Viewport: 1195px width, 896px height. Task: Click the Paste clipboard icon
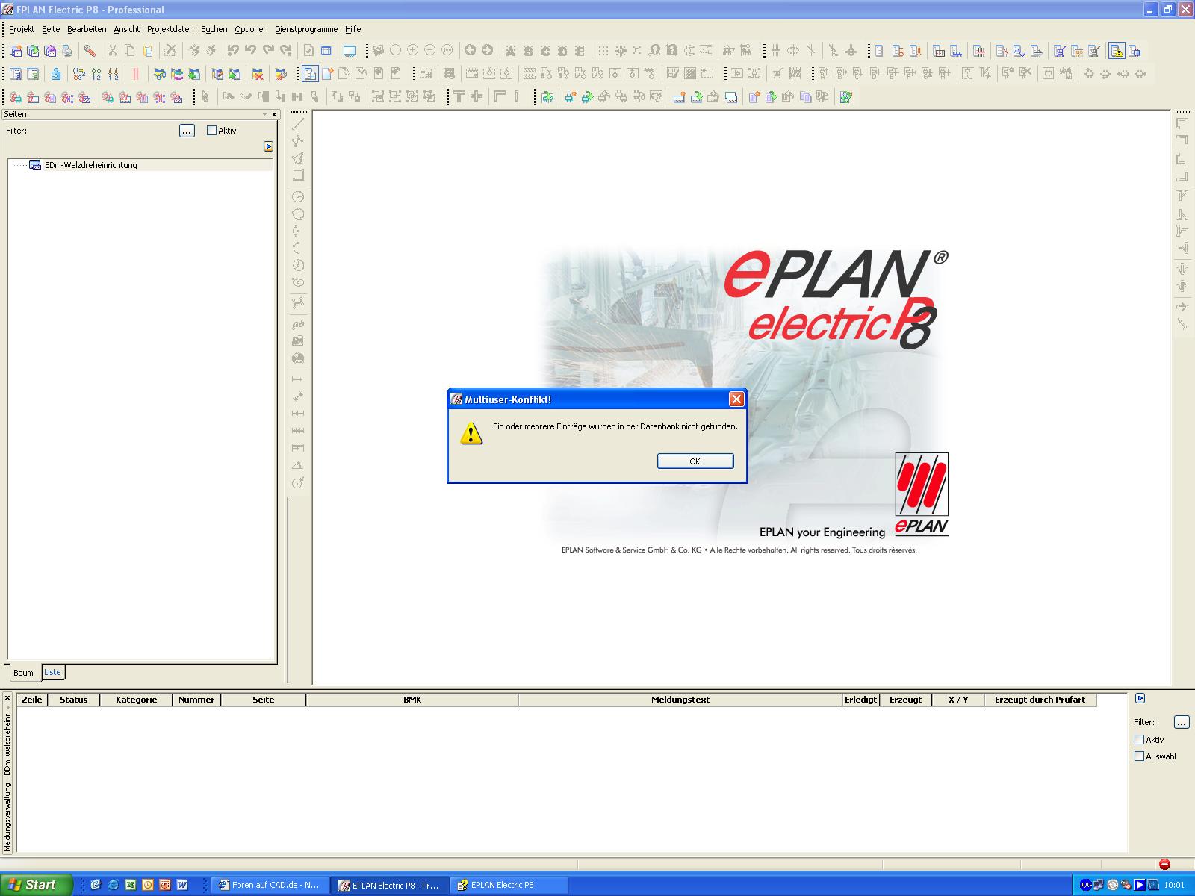[x=148, y=51]
